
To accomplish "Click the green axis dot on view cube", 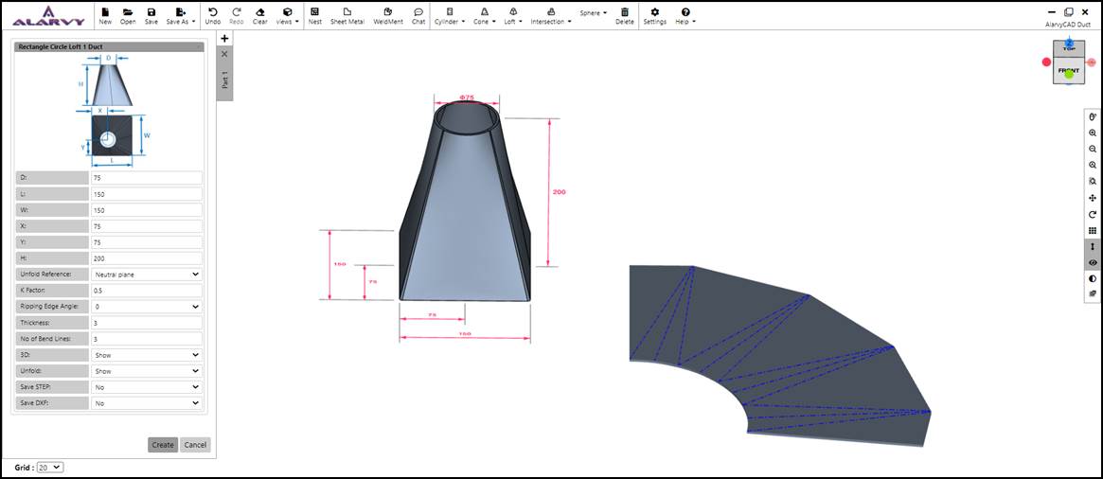I will click(1069, 74).
